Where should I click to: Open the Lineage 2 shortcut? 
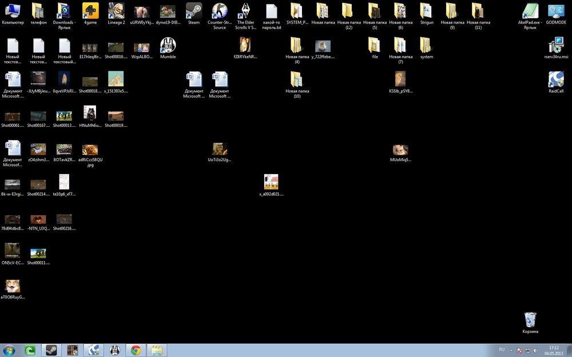coord(116,10)
